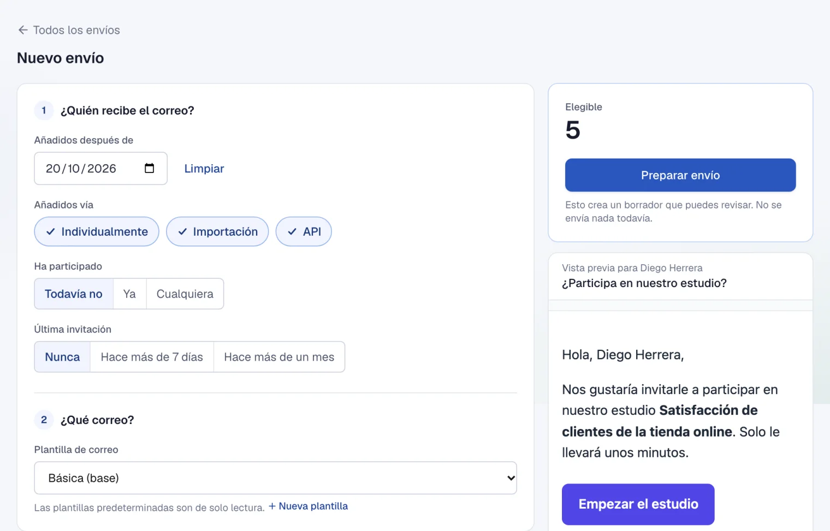Toggle the Individualmente chip
Viewport: 830px width, 531px height.
[x=97, y=231]
